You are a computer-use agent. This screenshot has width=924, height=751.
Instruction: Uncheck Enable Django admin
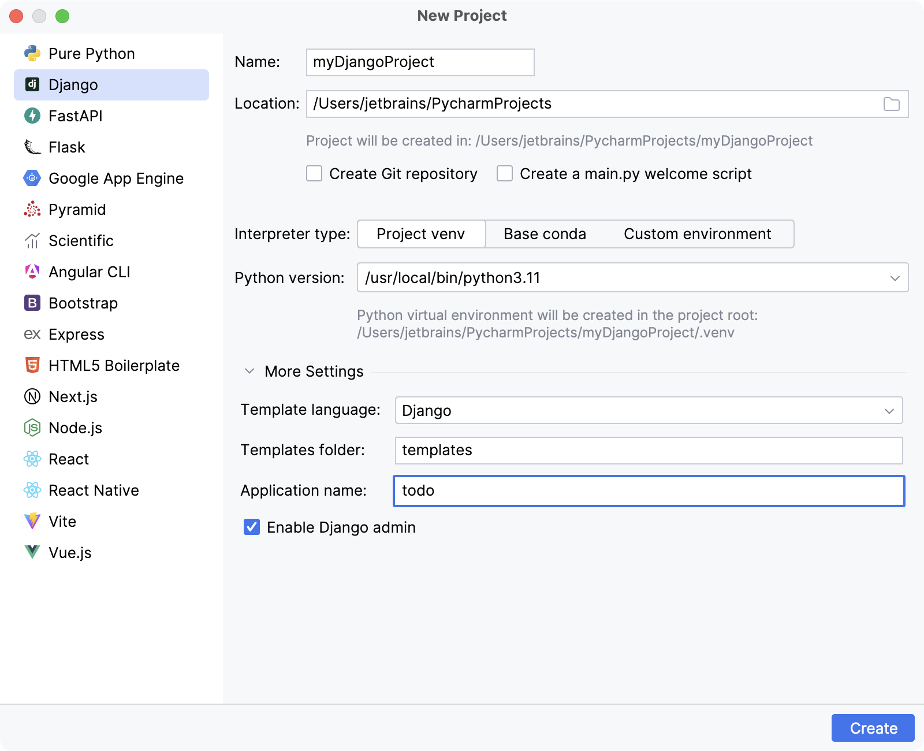[x=252, y=527]
